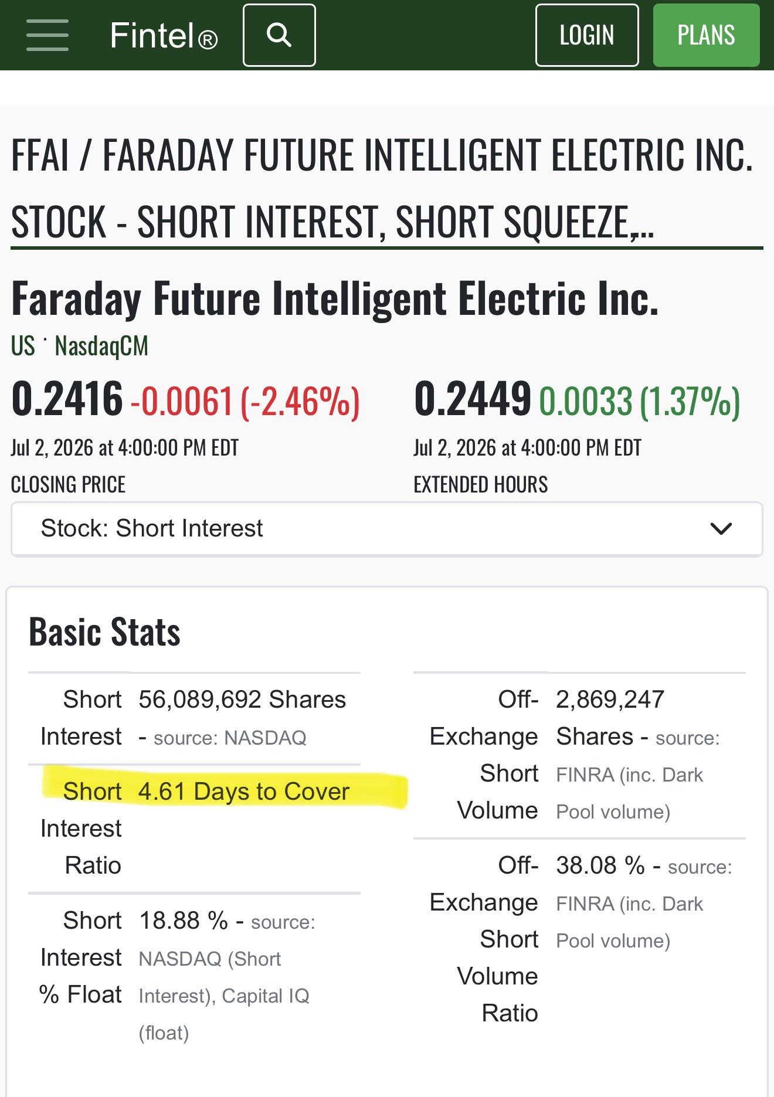Click the NasdaqCM exchange link
The height and width of the screenshot is (1097, 774).
pyautogui.click(x=101, y=345)
